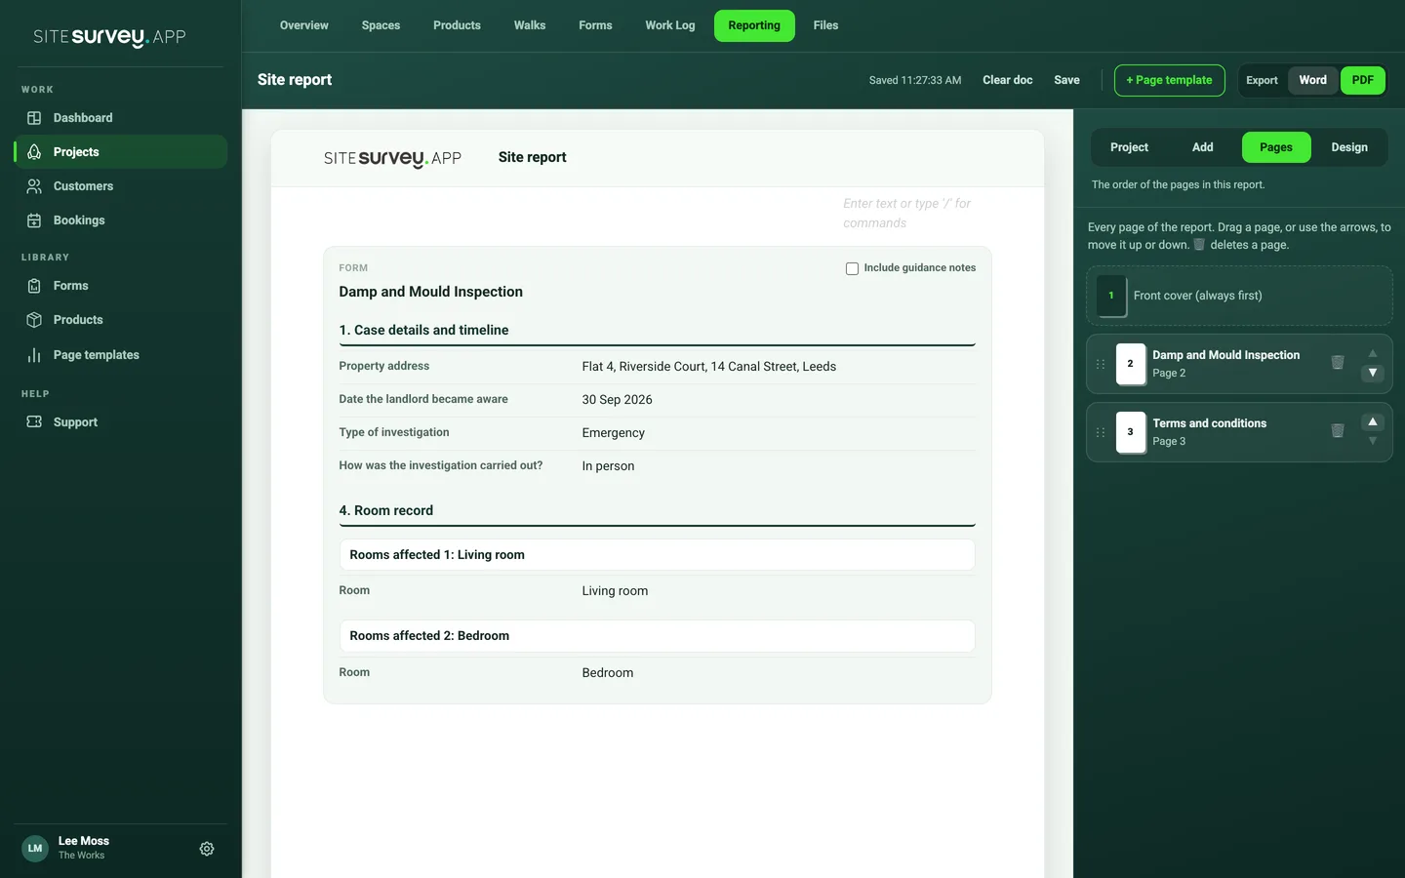This screenshot has width=1405, height=878.
Task: Open Page templates sidebar icon
Action: [34, 355]
